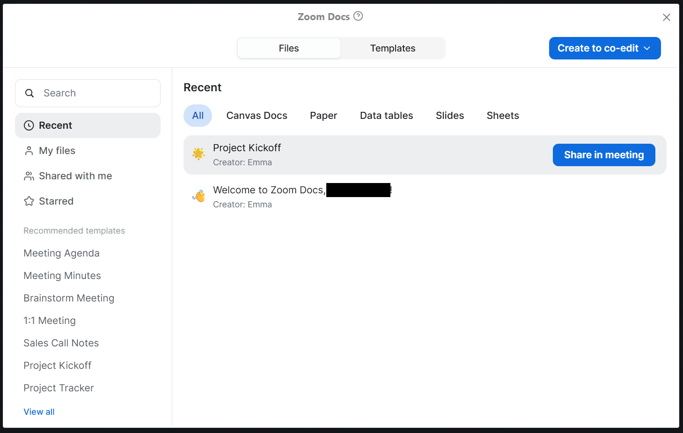
Task: Choose the Meeting Agenda template
Action: tap(61, 253)
